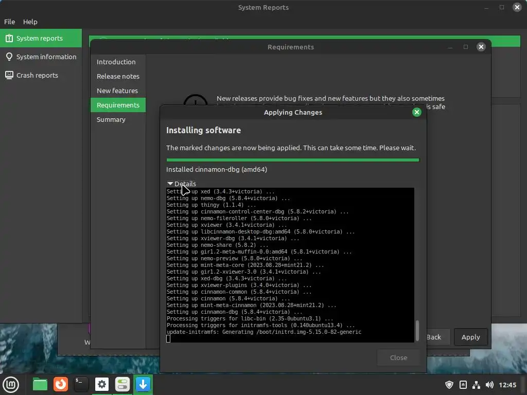
Task: Click the 'Installing software' heading
Action: (x=203, y=130)
